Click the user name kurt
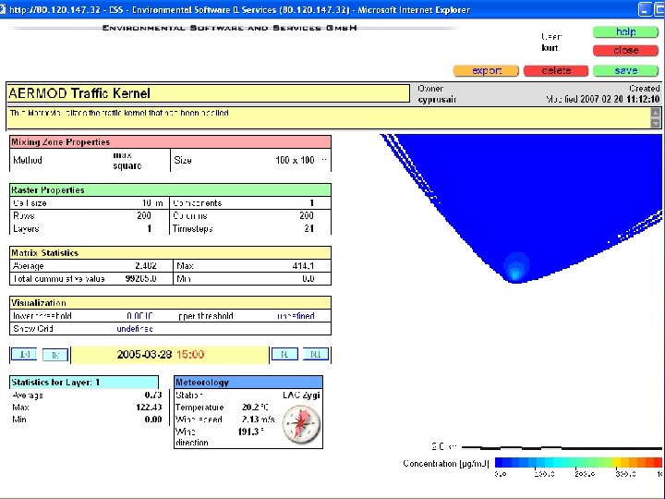Image resolution: width=665 pixels, height=499 pixels. click(x=550, y=48)
